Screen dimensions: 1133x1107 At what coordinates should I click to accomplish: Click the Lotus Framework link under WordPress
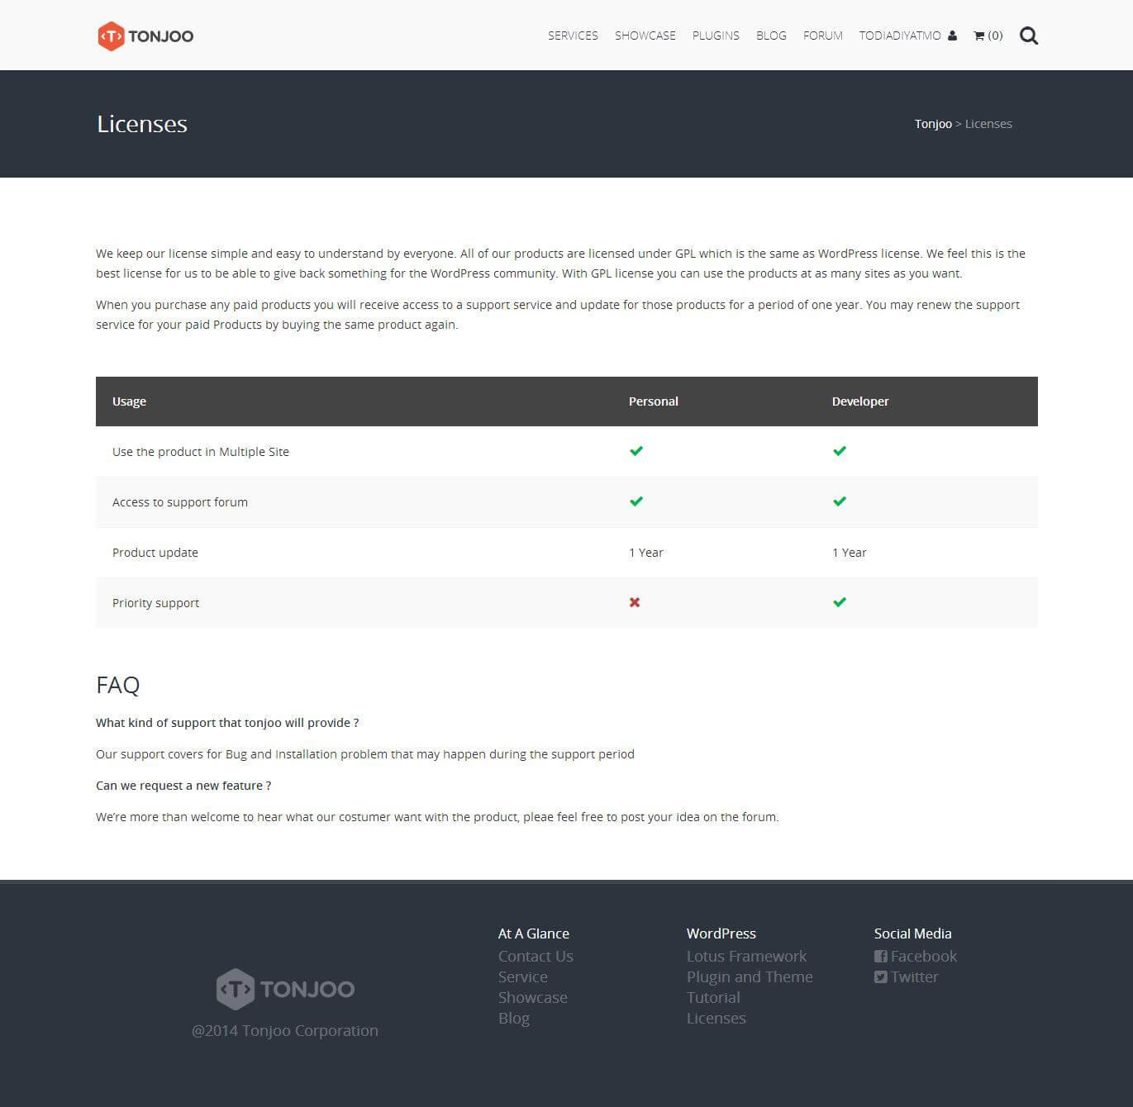(746, 956)
